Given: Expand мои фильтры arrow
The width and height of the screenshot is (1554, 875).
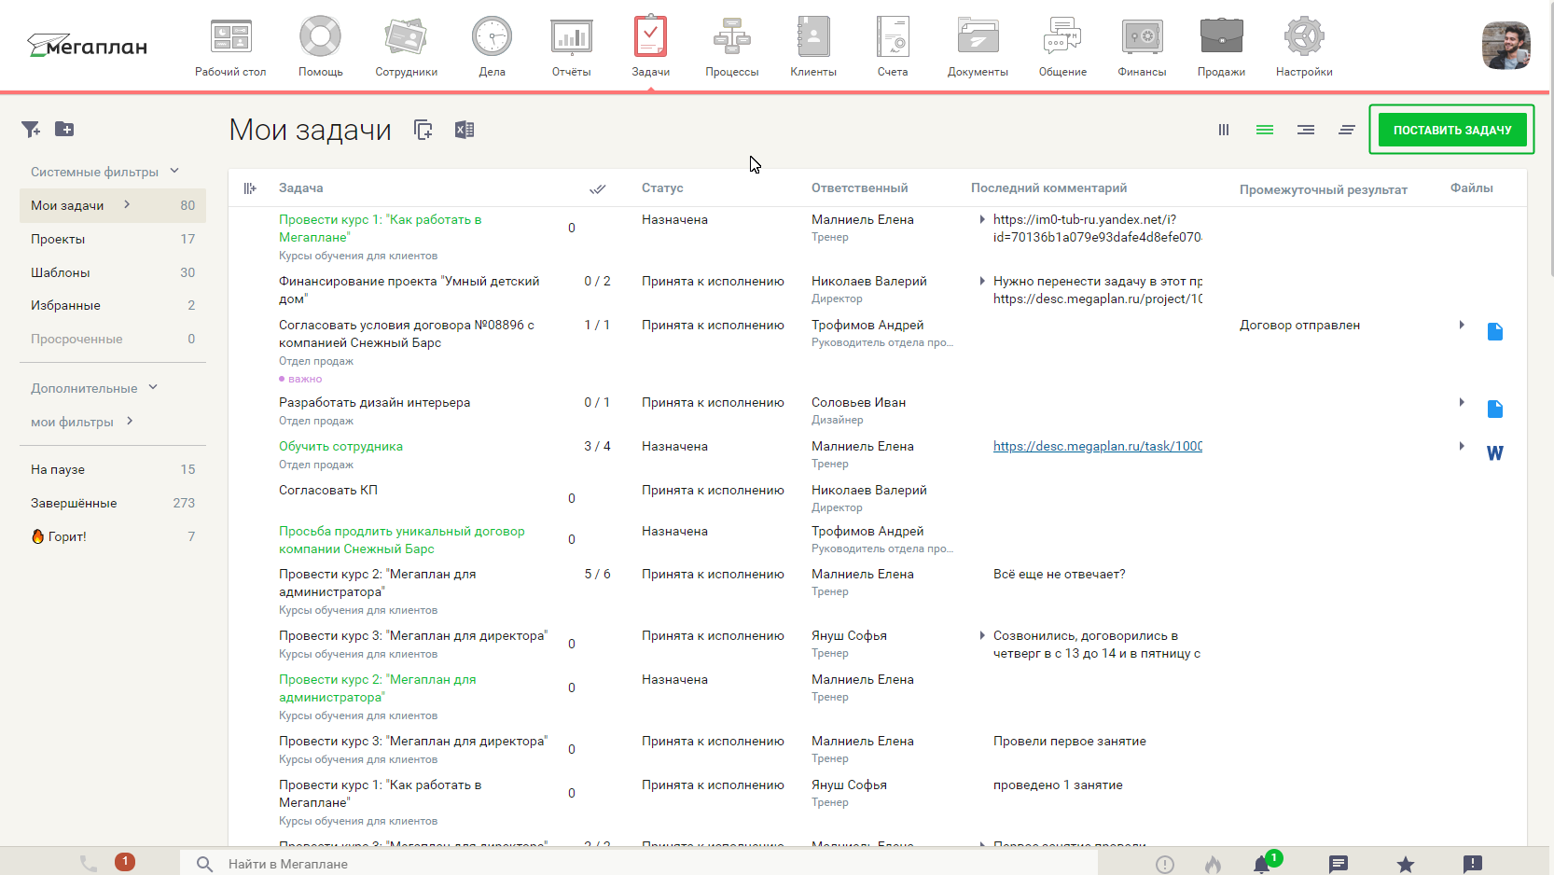Looking at the screenshot, I should [130, 421].
